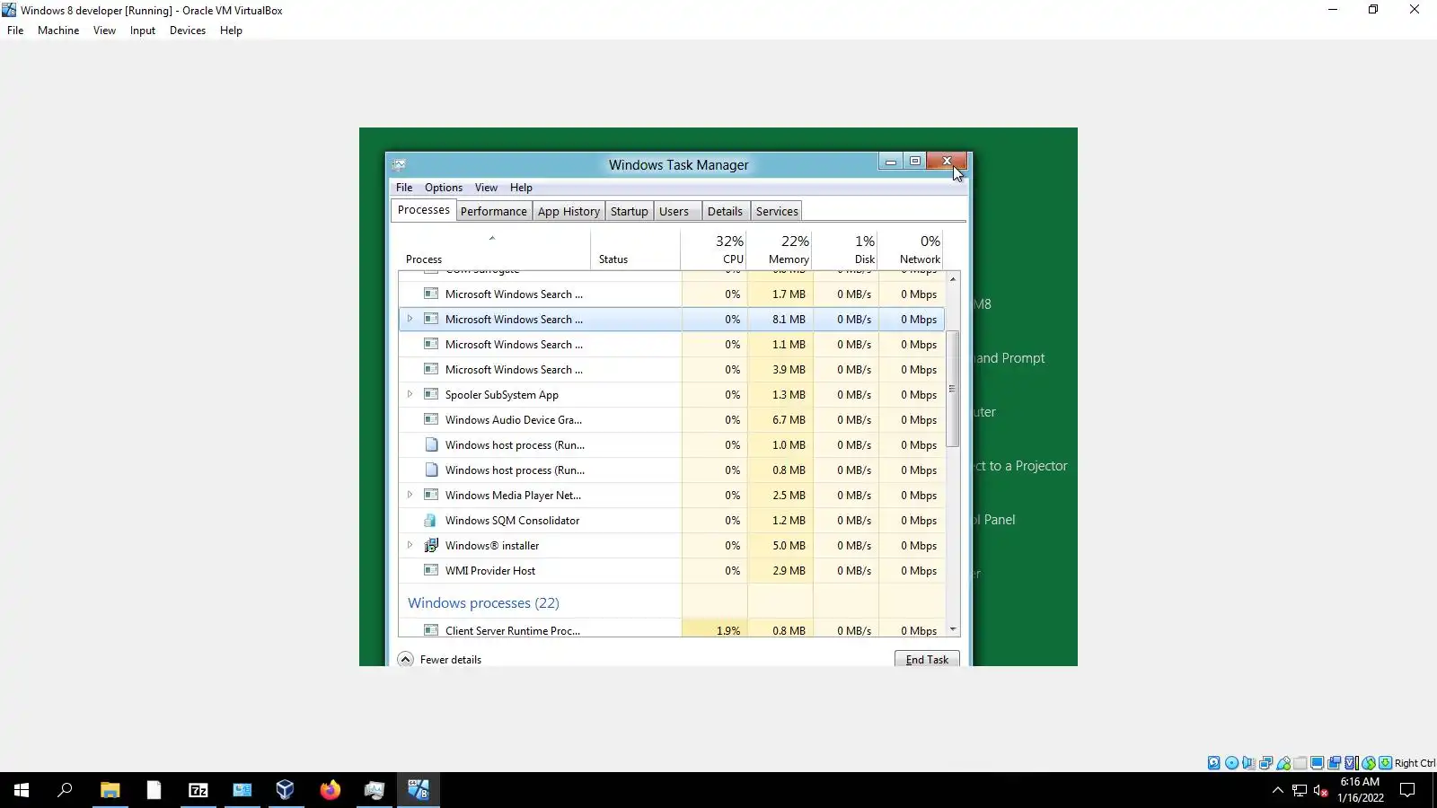1437x808 pixels.
Task: Collapse Task Manager using the Fewer details chevron
Action: point(405,660)
